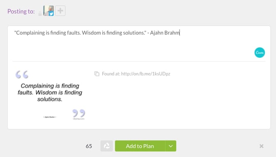Click the closing quotation marks graphic
Image resolution: width=276 pixels, height=157 pixels.
click(79, 113)
